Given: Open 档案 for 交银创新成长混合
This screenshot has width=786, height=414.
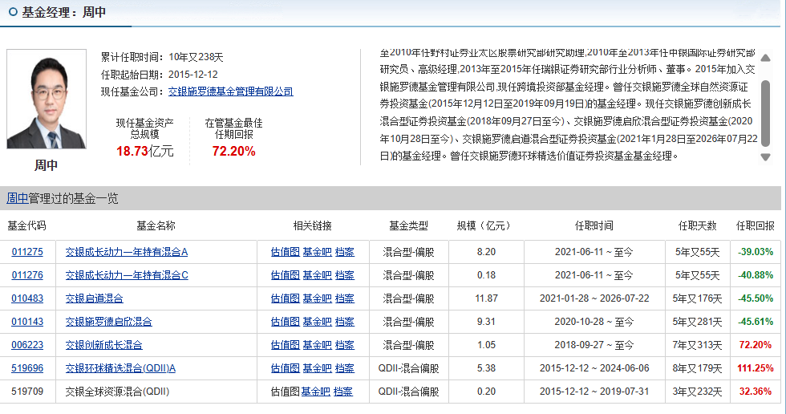Looking at the screenshot, I should coord(344,345).
